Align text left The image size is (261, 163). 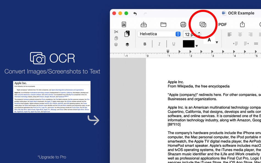click(229, 34)
